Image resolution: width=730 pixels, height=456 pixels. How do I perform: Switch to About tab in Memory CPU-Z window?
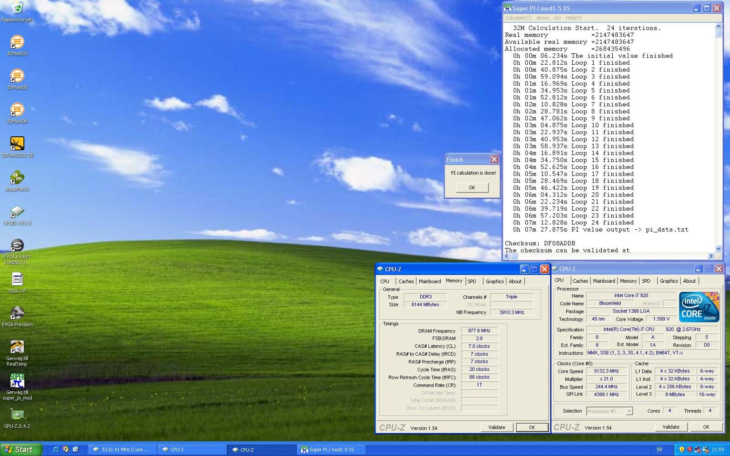[x=515, y=281]
